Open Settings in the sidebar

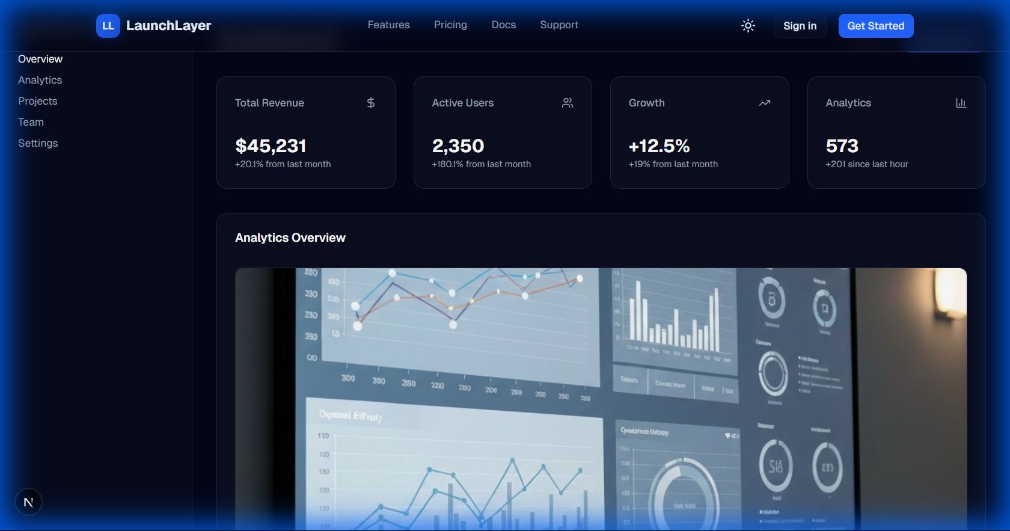pos(38,143)
